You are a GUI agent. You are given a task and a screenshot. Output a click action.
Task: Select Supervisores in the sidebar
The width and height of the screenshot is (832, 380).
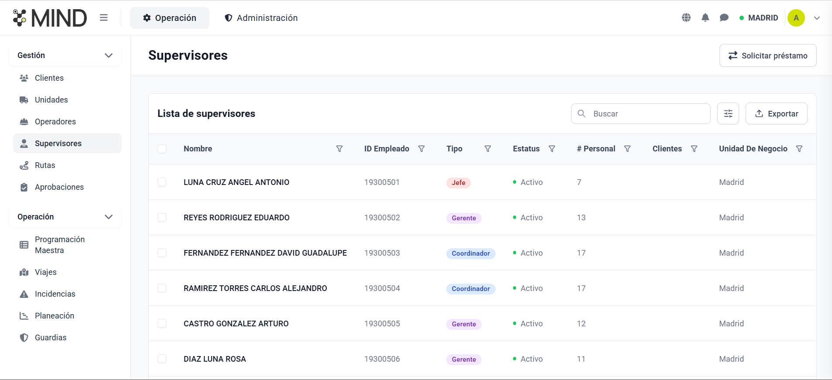[67, 144]
